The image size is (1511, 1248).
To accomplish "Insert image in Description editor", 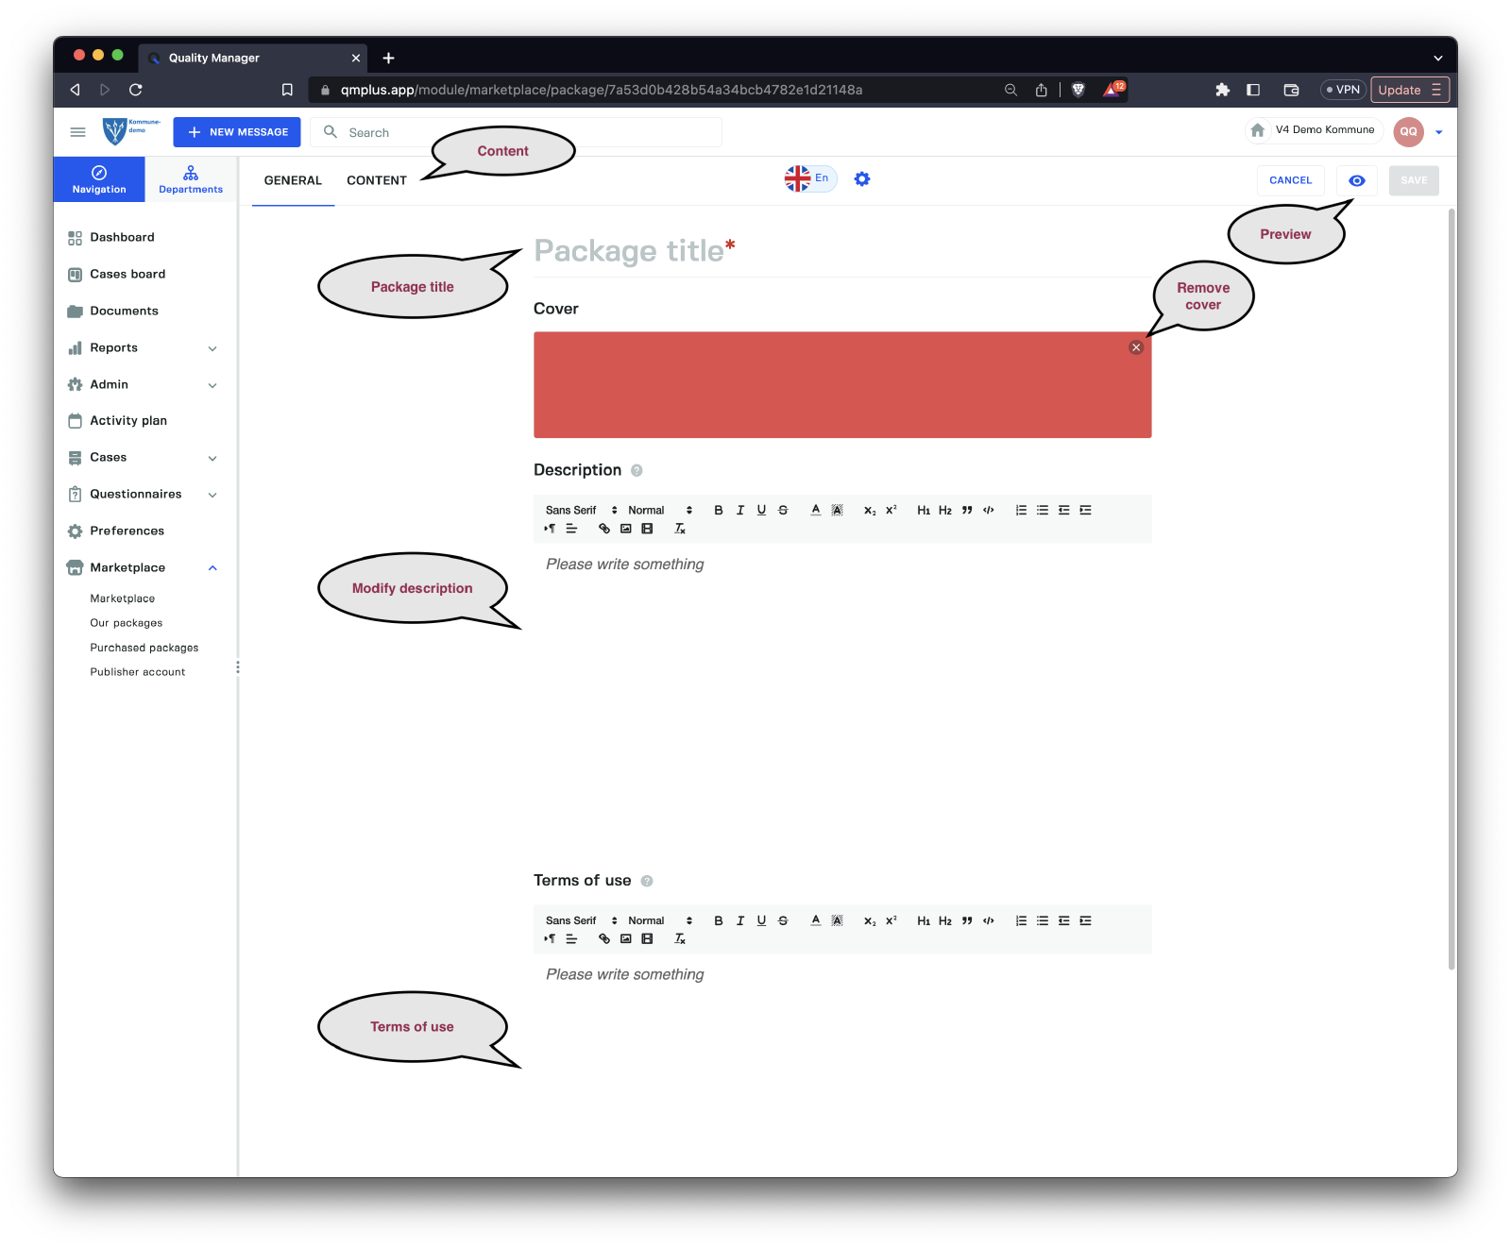I will (x=625, y=529).
